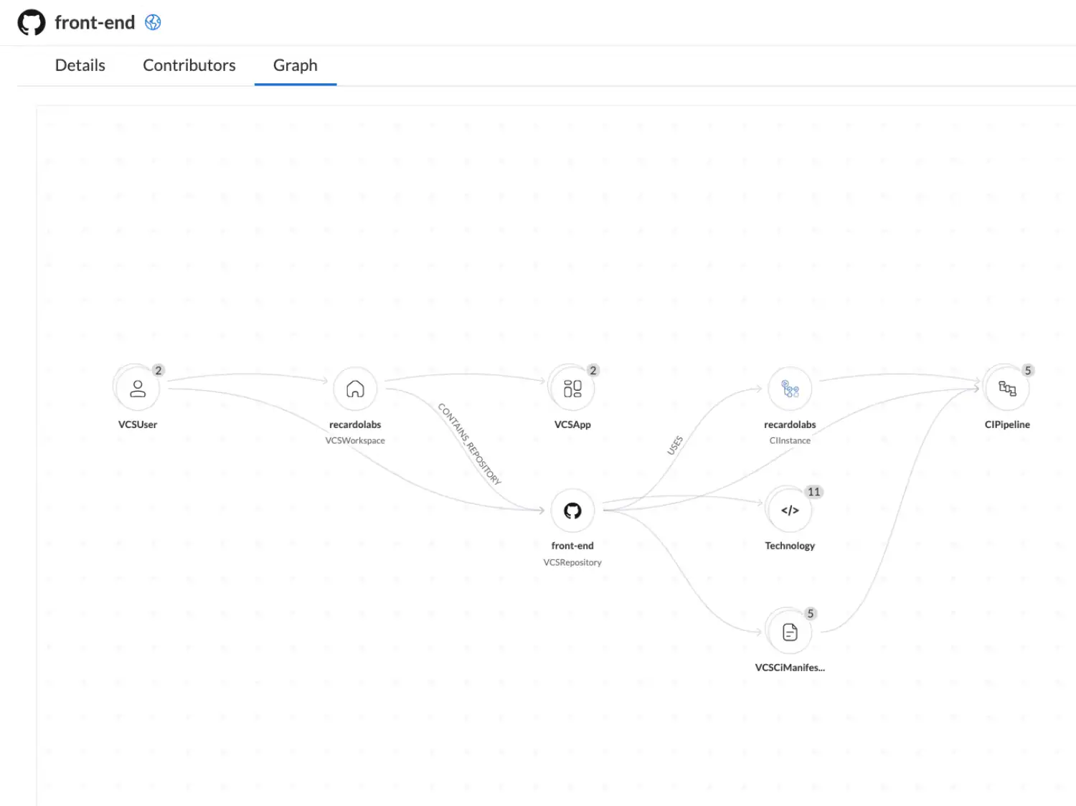1076x806 pixels.
Task: Click the CIPipeline node label
Action: coord(1007,425)
